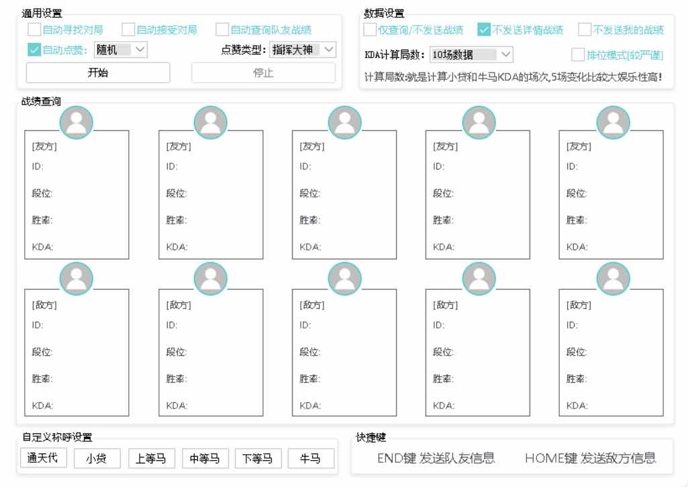The width and height of the screenshot is (688, 487).
Task: Click the 下等马 custom title button
Action: point(258,459)
